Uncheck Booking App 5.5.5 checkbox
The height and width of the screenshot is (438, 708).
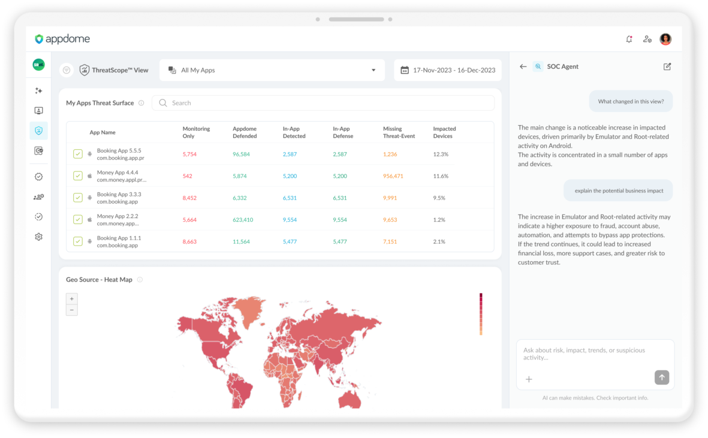click(78, 154)
